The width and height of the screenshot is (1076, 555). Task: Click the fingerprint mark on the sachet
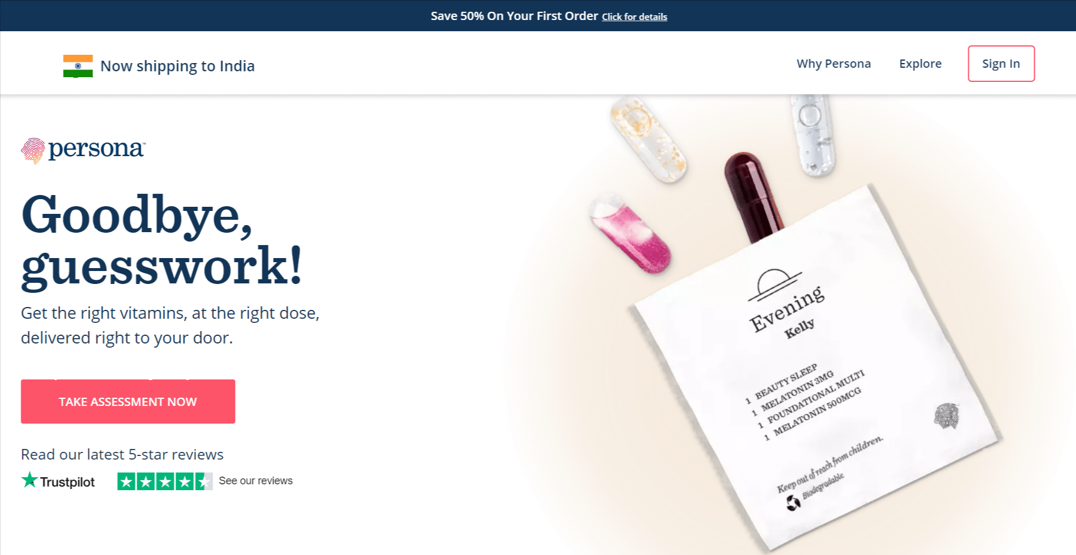click(x=946, y=415)
